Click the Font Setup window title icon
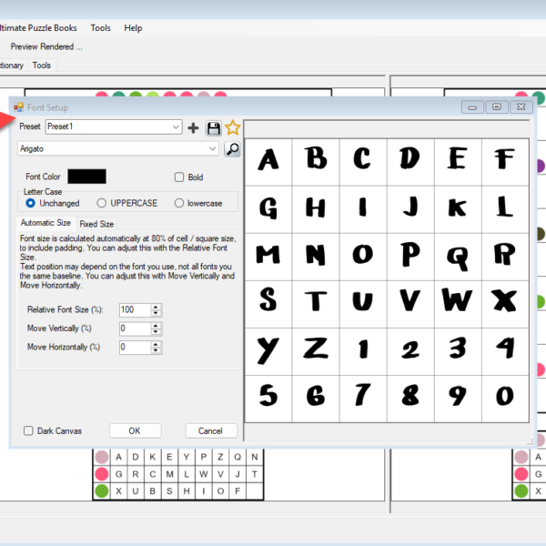Viewport: 546px width, 546px height. point(18,107)
